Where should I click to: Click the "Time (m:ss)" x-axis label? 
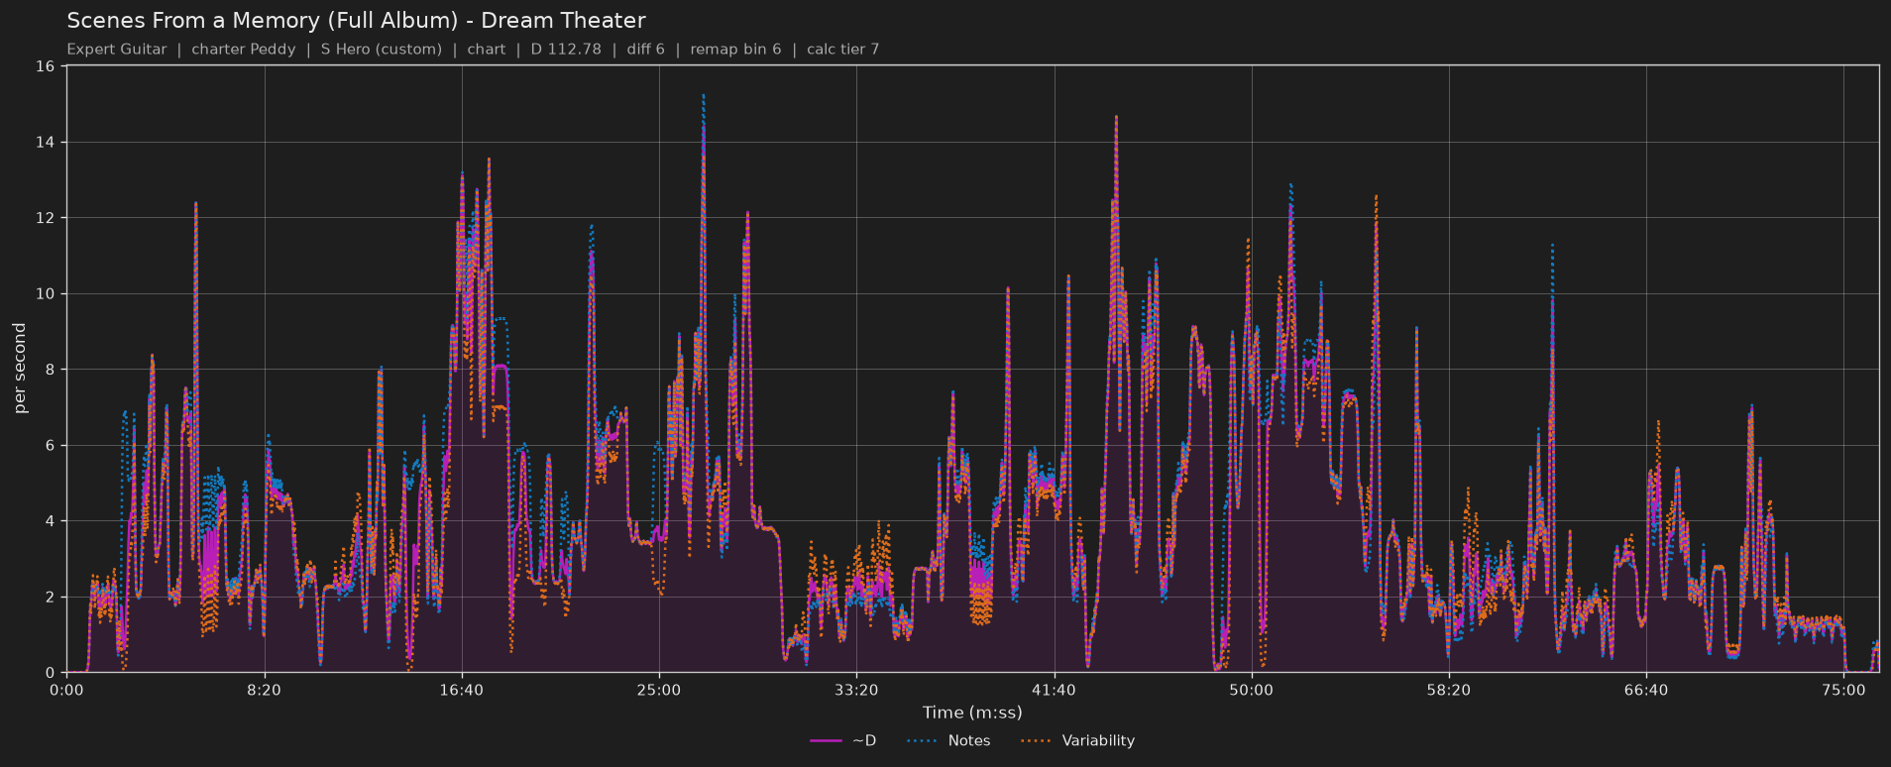tap(972, 712)
